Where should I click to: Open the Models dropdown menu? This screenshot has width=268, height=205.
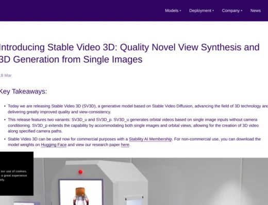coord(173,11)
